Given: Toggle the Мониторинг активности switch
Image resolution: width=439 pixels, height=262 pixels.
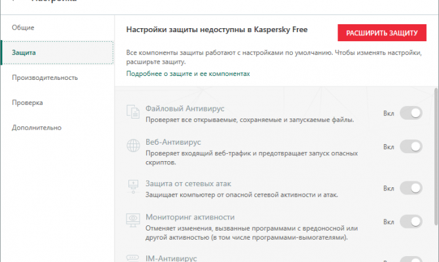Looking at the screenshot, I should point(411,221).
